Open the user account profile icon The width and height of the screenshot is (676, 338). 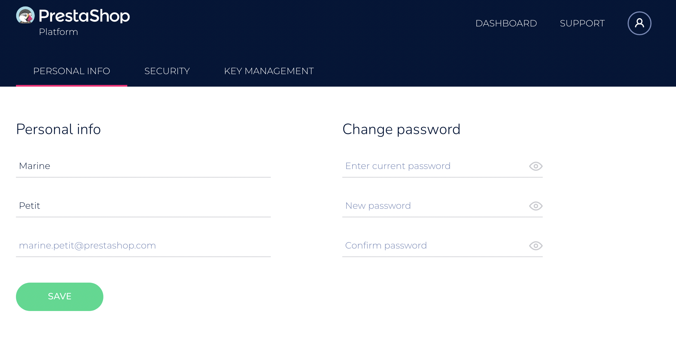click(639, 23)
